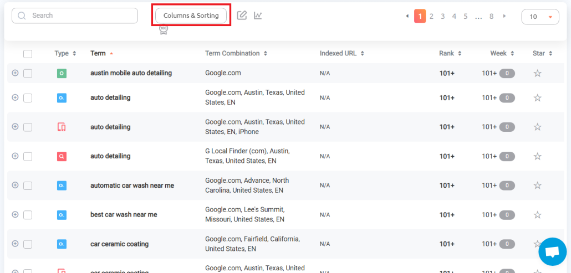Expand the auto detailing iPhone row
This screenshot has height=273, width=571.
(x=15, y=126)
